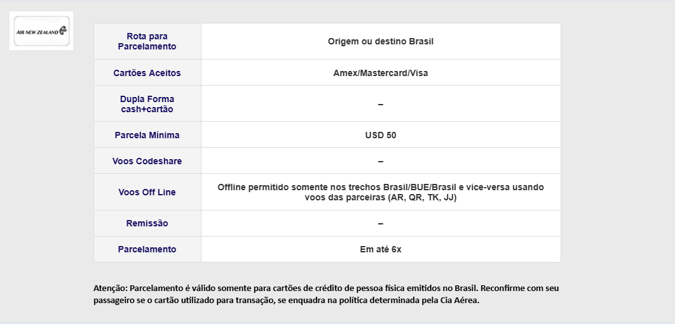The image size is (675, 324).
Task: Click the USD 50 value
Action: pos(381,135)
